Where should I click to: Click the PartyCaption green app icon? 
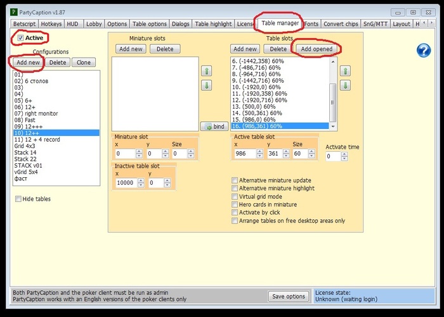pos(13,12)
